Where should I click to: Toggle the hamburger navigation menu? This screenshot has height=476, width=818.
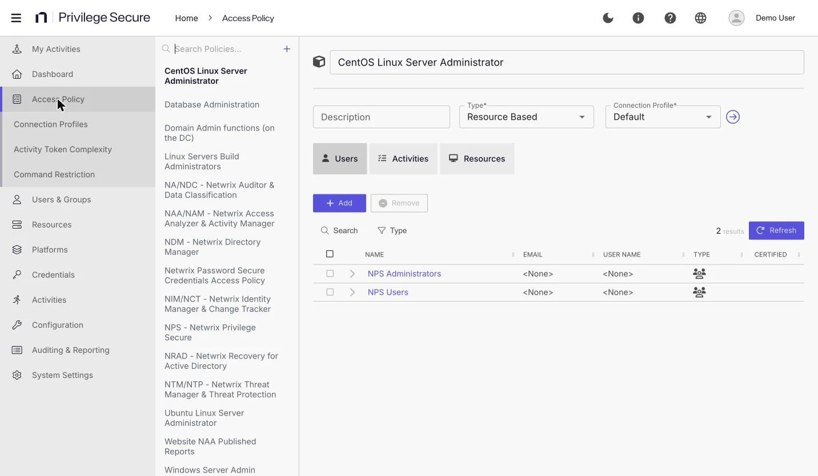[x=16, y=18]
